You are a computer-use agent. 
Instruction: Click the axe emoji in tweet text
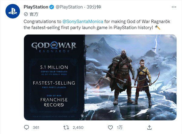(x=157, y=27)
